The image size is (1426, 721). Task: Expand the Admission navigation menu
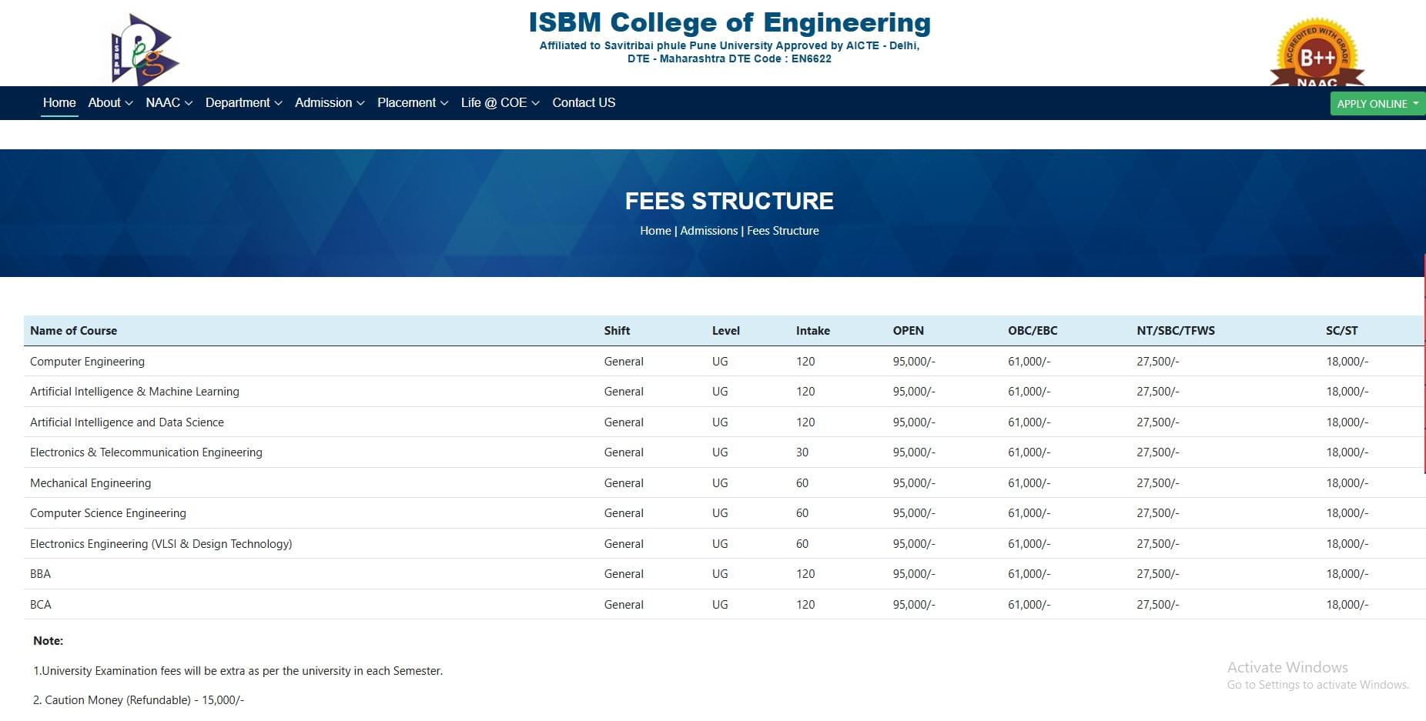[x=330, y=103]
